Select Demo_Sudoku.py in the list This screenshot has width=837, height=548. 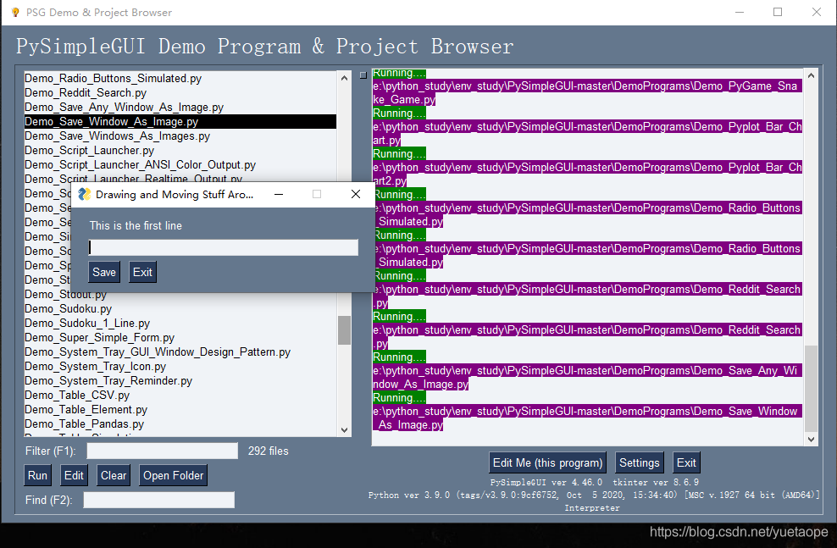pyautogui.click(x=180, y=309)
